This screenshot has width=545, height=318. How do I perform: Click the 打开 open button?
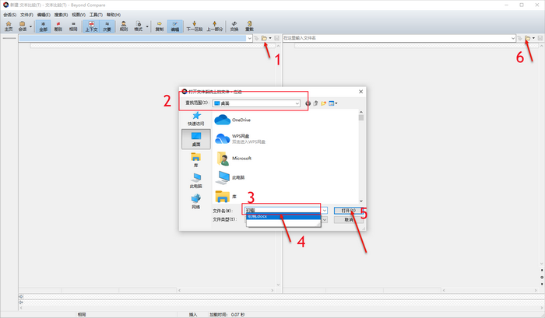tap(348, 211)
